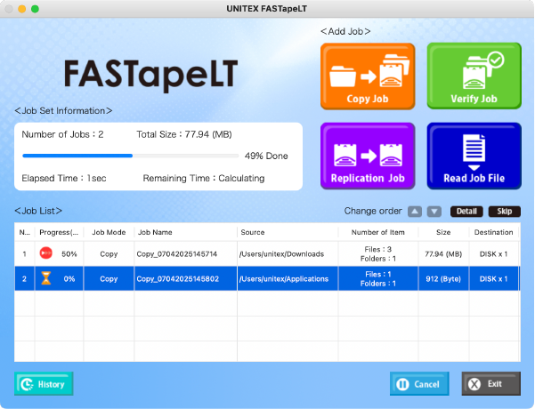Click the 49% overall progress bar
This screenshot has width=535, height=409.
130,156
